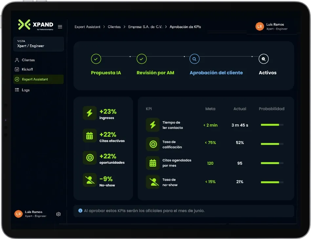
Task: Open the VISTA Xpert / Engineer selector
Action: pos(39,44)
